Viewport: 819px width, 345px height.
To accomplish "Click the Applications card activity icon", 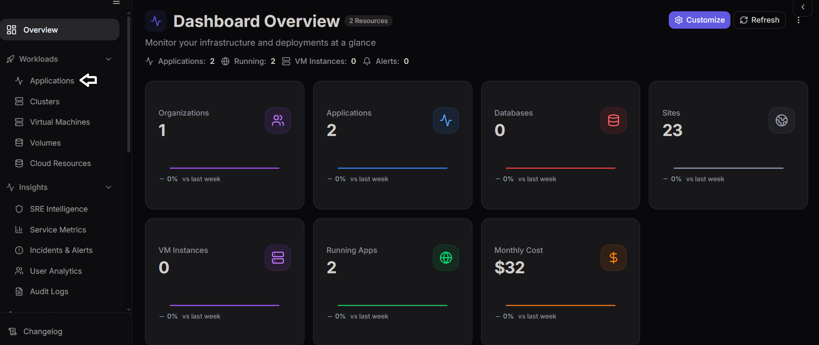I will tap(446, 120).
